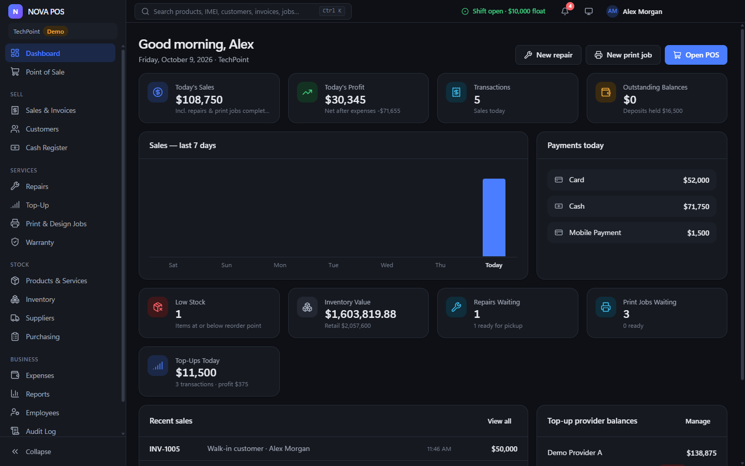Click the Today bar in sales chart

click(x=494, y=217)
